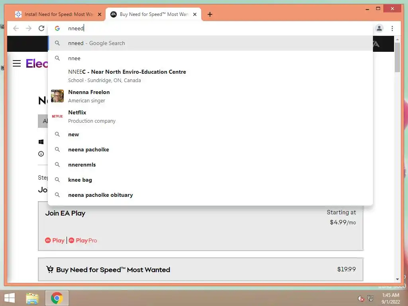Open a new tab with the plus icon
The height and width of the screenshot is (306, 408).
pyautogui.click(x=210, y=15)
